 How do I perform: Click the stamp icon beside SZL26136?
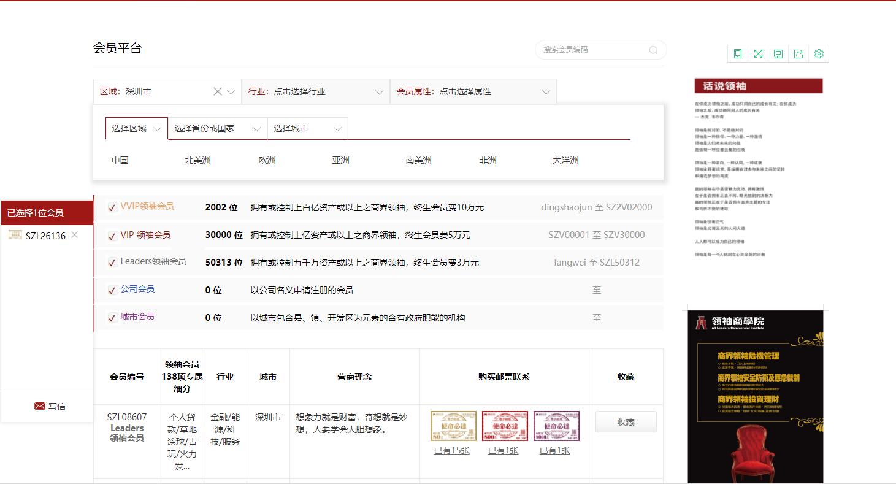click(15, 235)
